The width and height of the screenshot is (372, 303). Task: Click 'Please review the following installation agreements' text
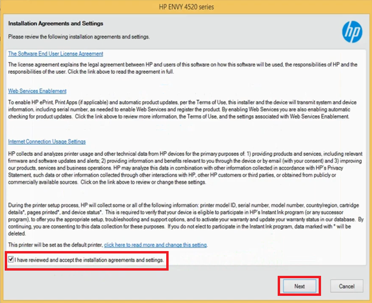coord(79,37)
